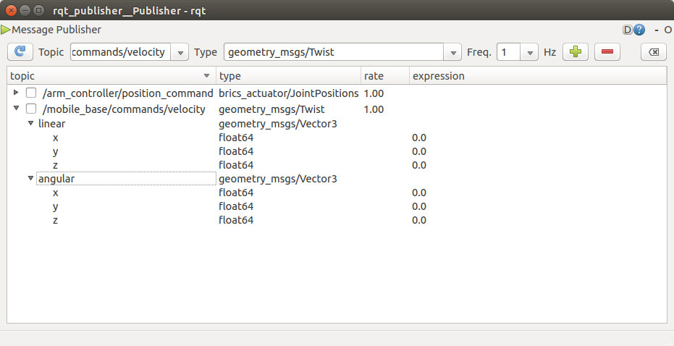
Task: Collapse the linear Vector3 node
Action: 30,124
